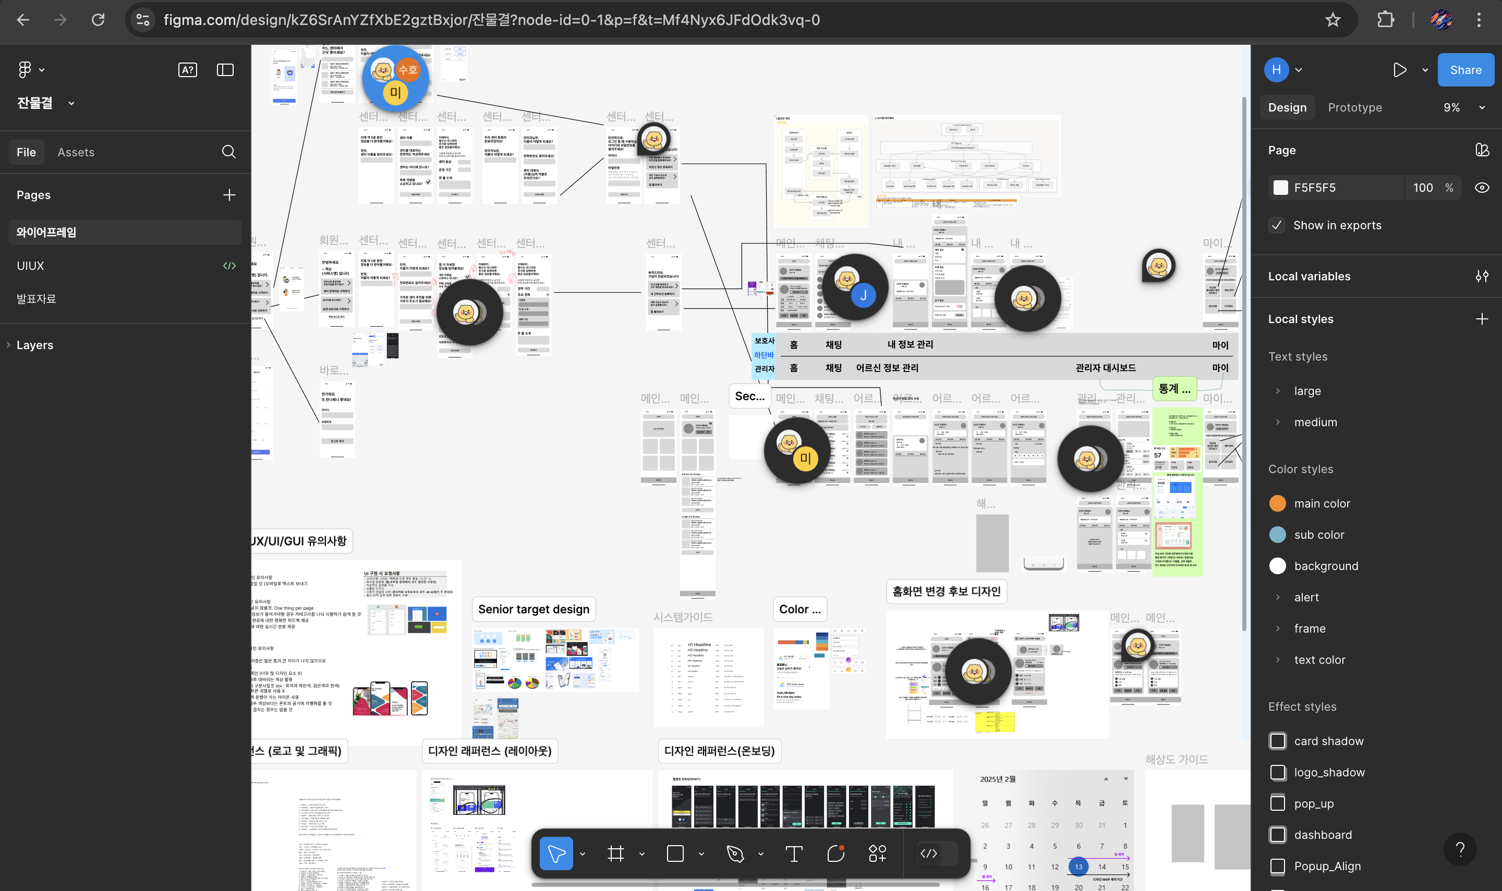1502x891 pixels.
Task: Present prototype with play icon
Action: [x=1399, y=70]
